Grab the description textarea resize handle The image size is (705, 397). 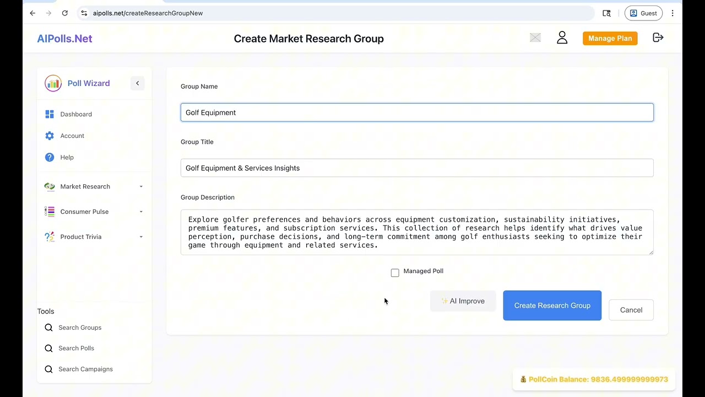click(x=650, y=252)
